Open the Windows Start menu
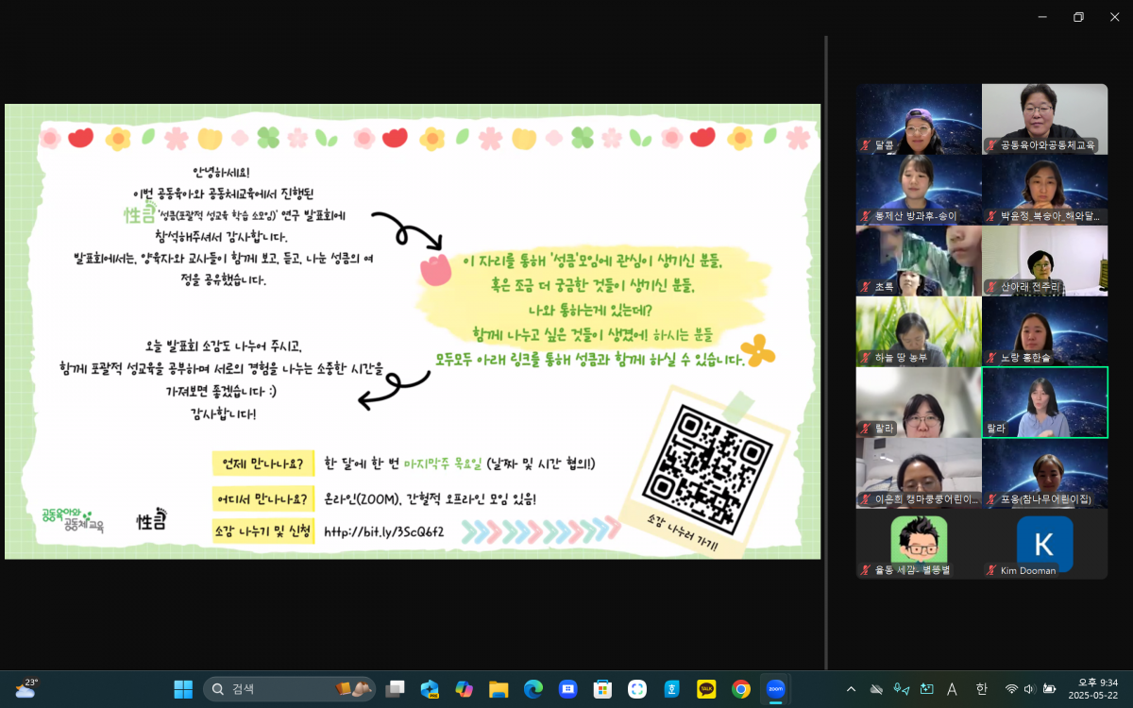This screenshot has height=708, width=1133. [183, 689]
